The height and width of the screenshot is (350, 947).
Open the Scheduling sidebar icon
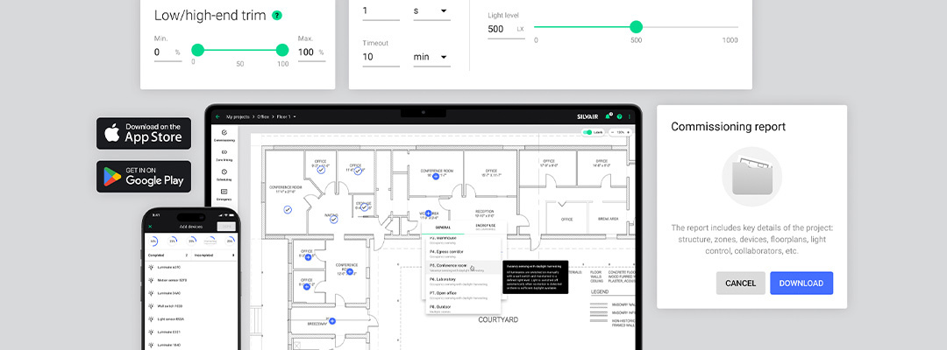tap(224, 174)
